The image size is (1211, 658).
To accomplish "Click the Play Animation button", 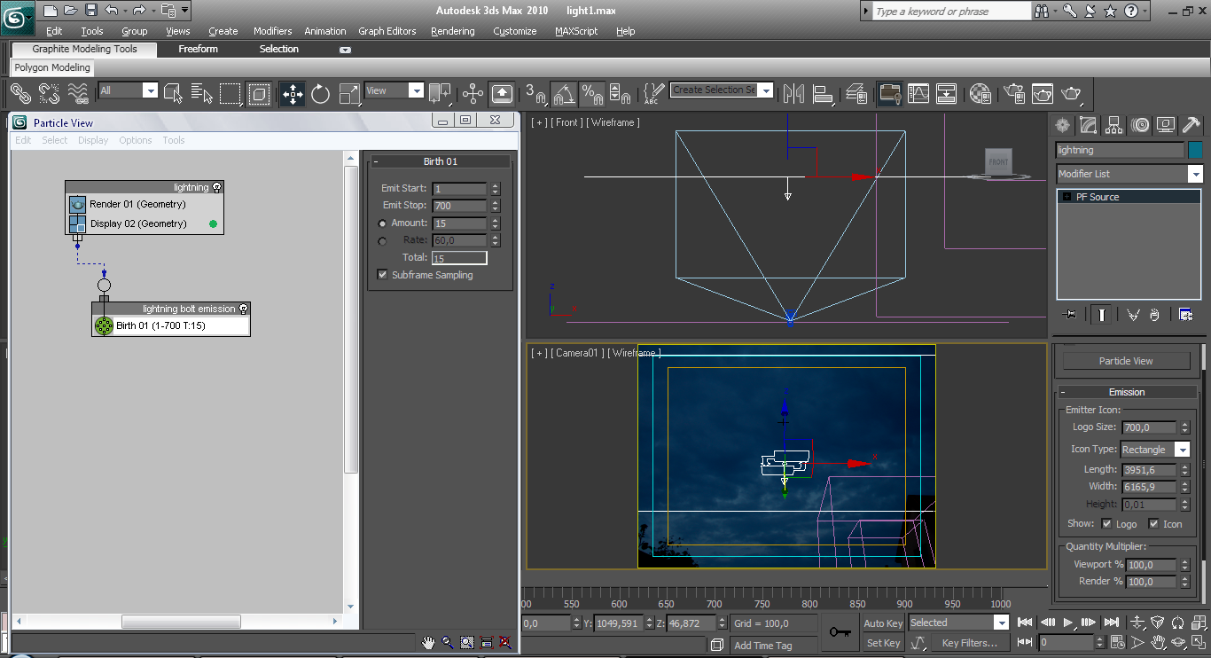I will [x=1068, y=623].
